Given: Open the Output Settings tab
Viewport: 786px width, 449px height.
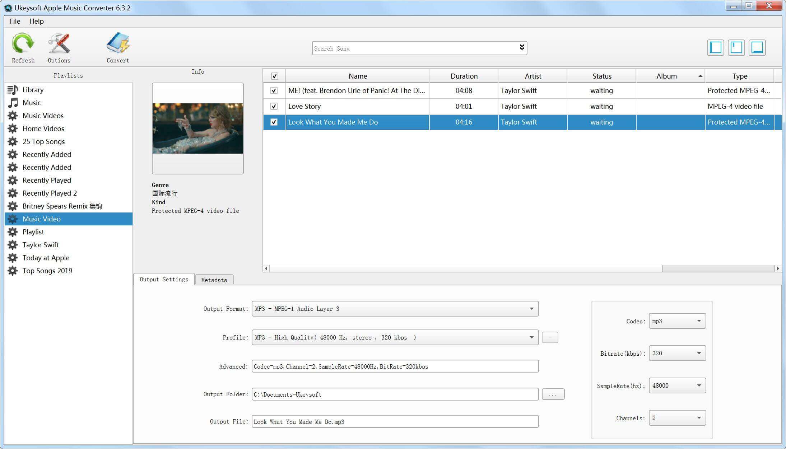Looking at the screenshot, I should [164, 280].
